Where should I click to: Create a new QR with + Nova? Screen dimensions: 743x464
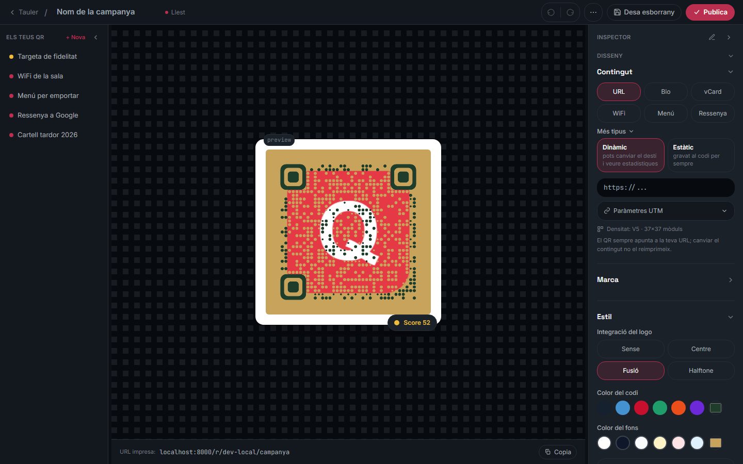point(76,37)
